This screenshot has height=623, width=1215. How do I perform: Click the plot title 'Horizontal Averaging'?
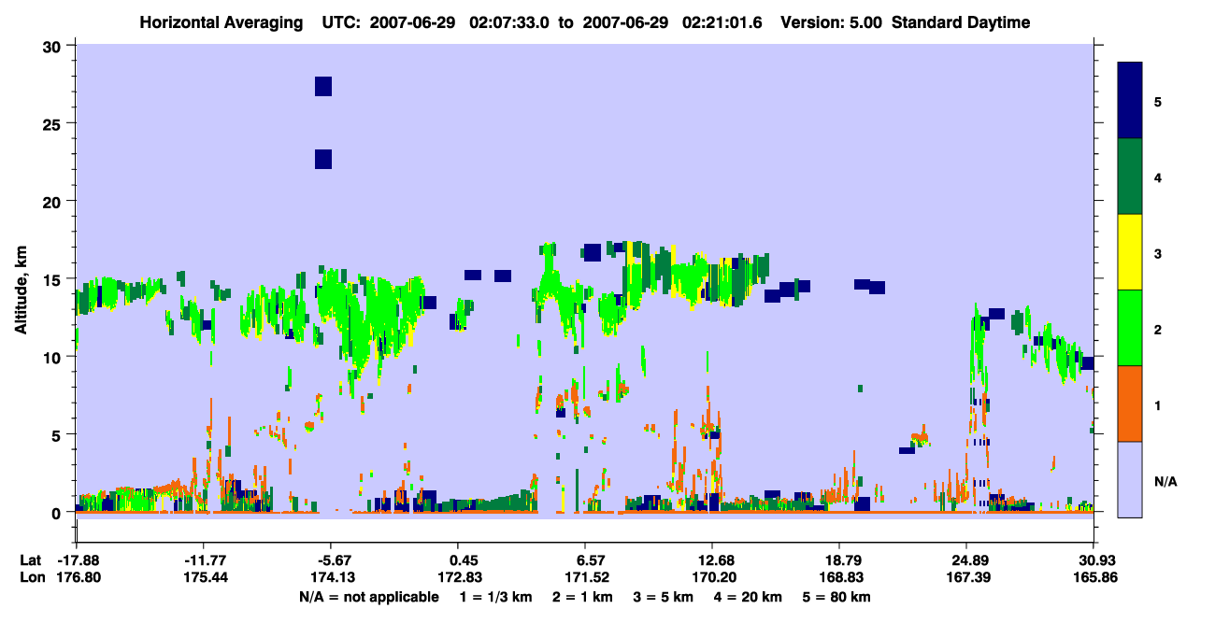tap(222, 22)
